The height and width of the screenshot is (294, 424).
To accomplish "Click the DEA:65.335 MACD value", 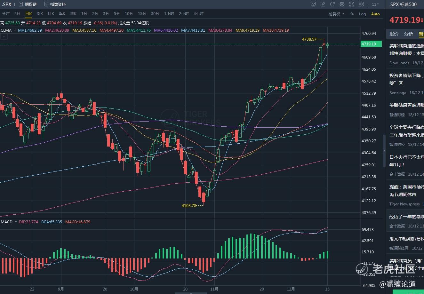I will [x=52, y=222].
